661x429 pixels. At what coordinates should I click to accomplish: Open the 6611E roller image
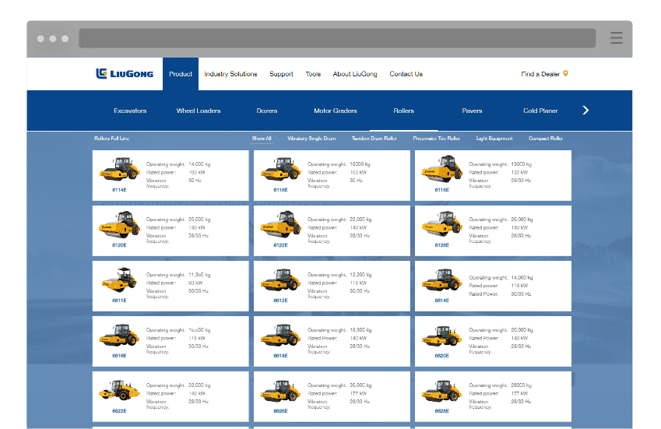click(120, 280)
